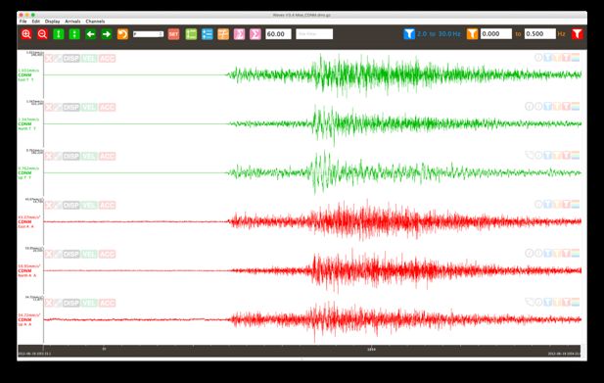
Task: Click the red filter icon at toolbar end
Action: [x=577, y=34]
